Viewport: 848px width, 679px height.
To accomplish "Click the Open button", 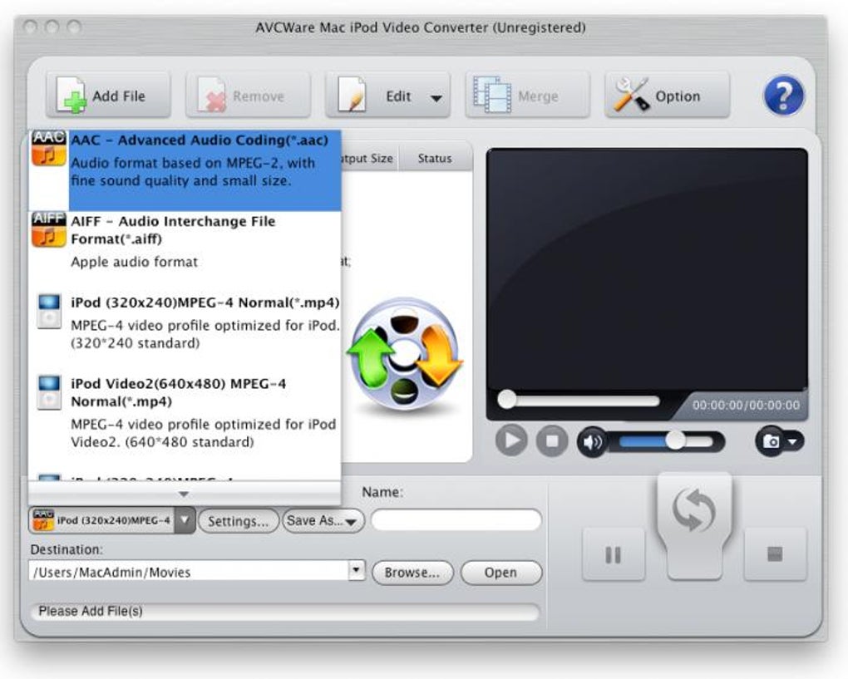I will pyautogui.click(x=500, y=573).
